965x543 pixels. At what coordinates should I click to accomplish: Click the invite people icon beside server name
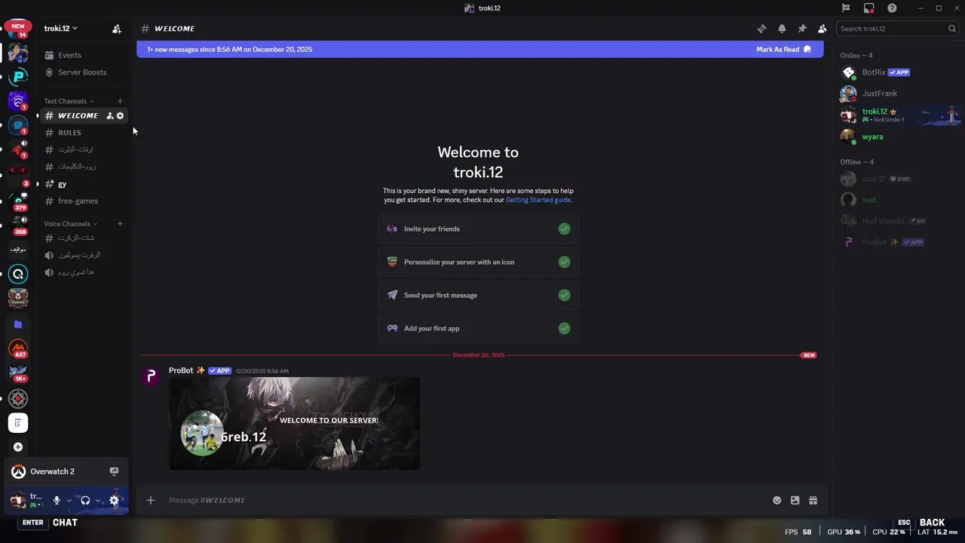116,29
